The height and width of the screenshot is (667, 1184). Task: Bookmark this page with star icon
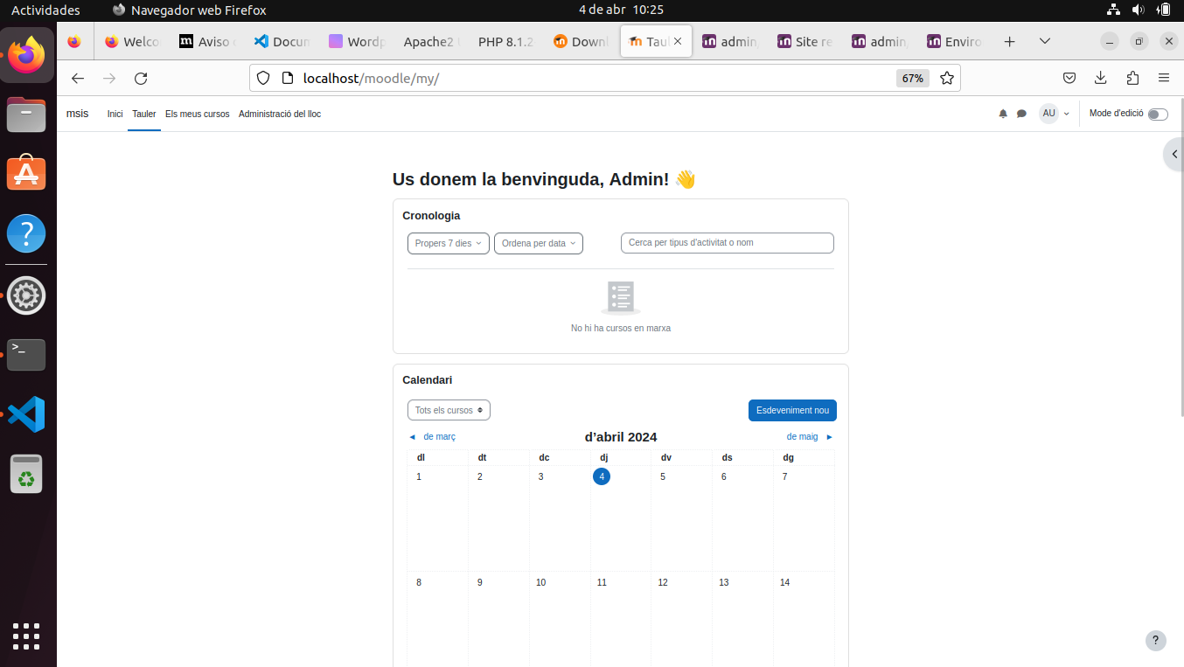[946, 78]
